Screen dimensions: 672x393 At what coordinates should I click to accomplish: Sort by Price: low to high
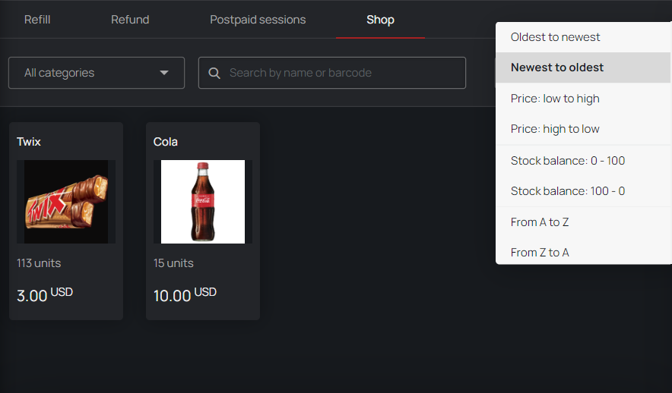coord(583,99)
